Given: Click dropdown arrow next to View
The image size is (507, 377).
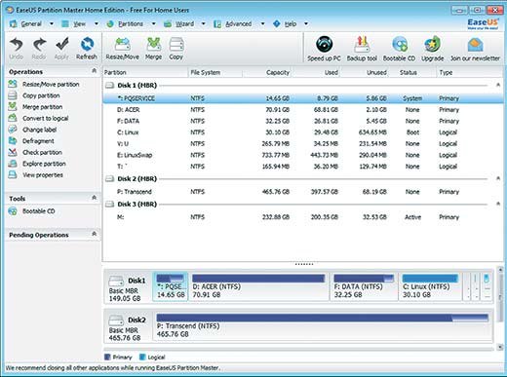Looking at the screenshot, I should click(x=97, y=23).
